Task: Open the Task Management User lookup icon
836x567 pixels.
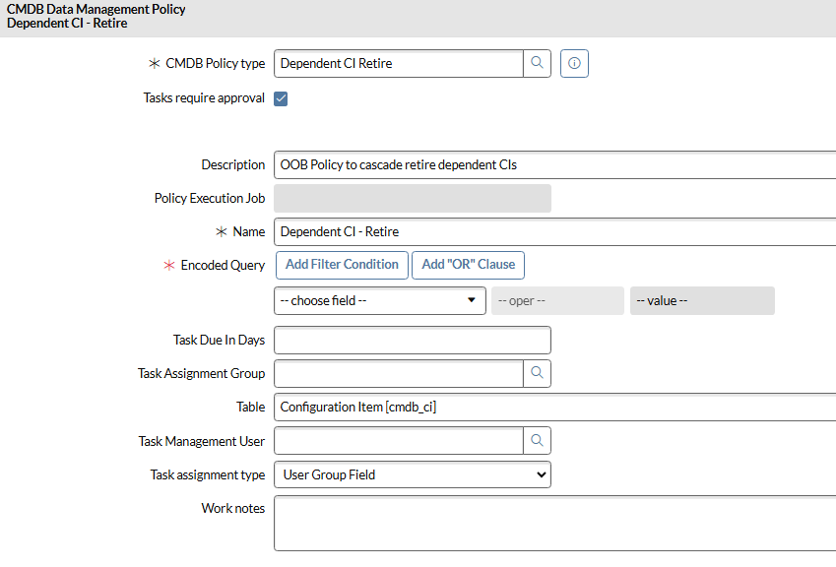Action: coord(537,441)
